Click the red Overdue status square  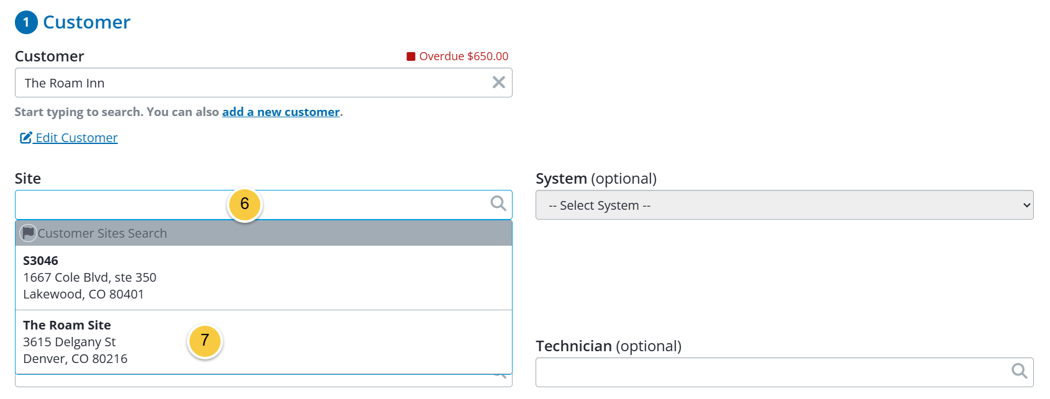411,56
